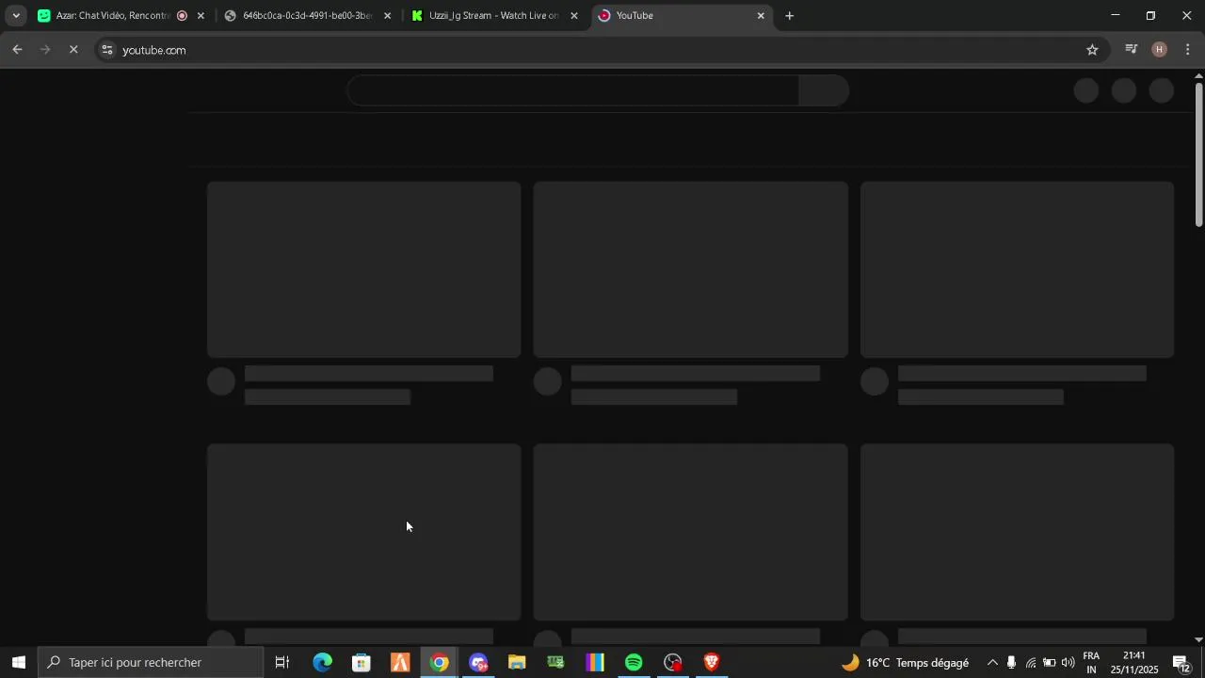Close the Uzzii_lg Stream tab
The width and height of the screenshot is (1205, 678).
coord(574,16)
